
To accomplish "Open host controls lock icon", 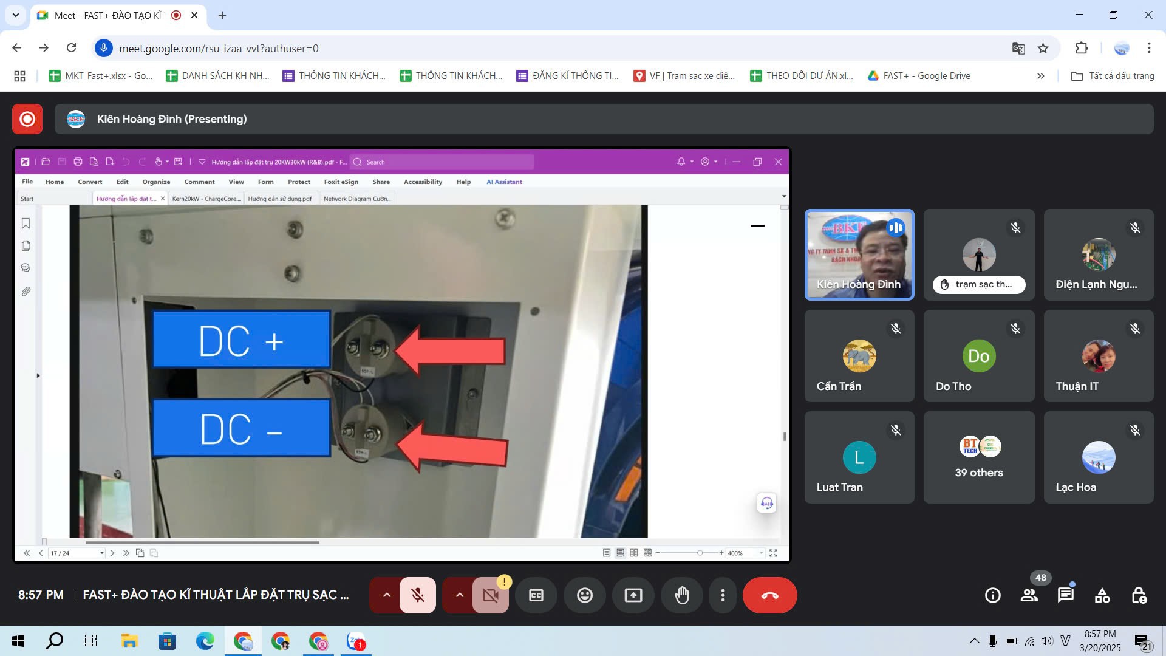I will (1139, 595).
